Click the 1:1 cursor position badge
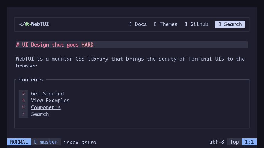The height and width of the screenshot is (148, 264). (249, 142)
